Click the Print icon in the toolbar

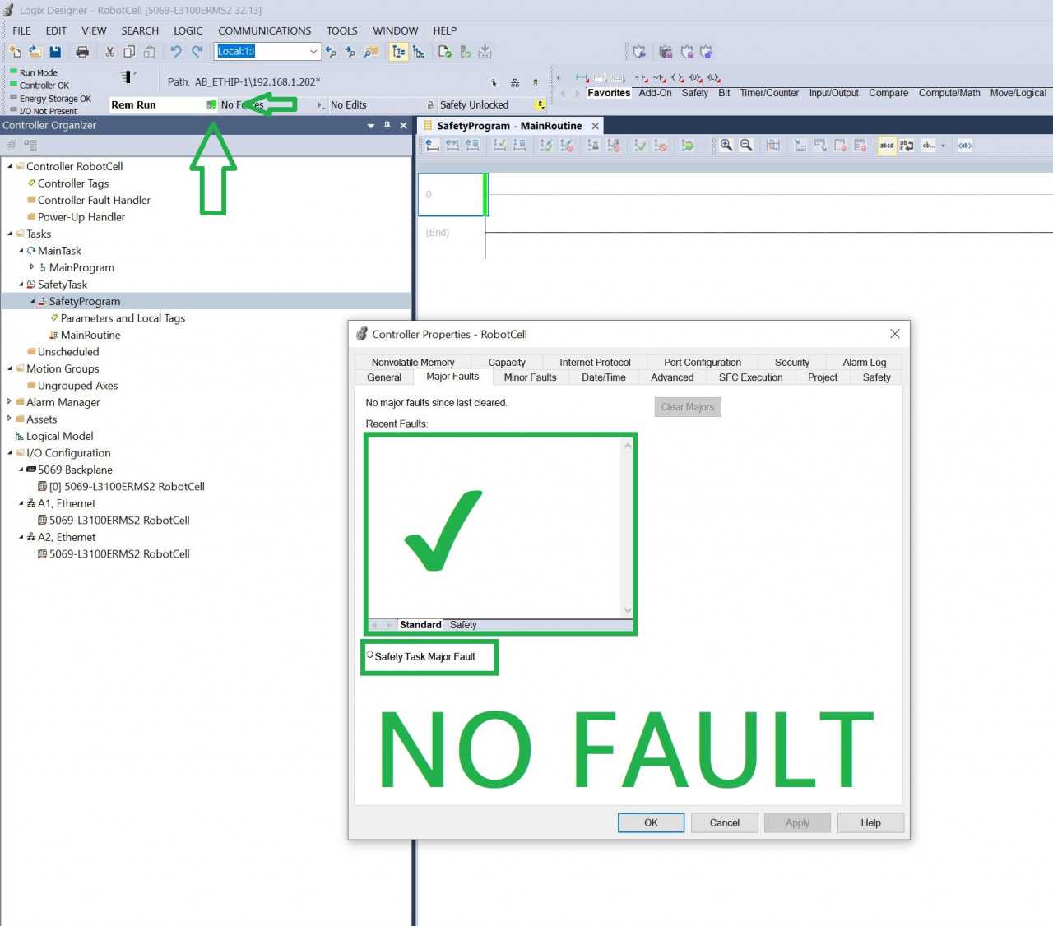pyautogui.click(x=82, y=52)
